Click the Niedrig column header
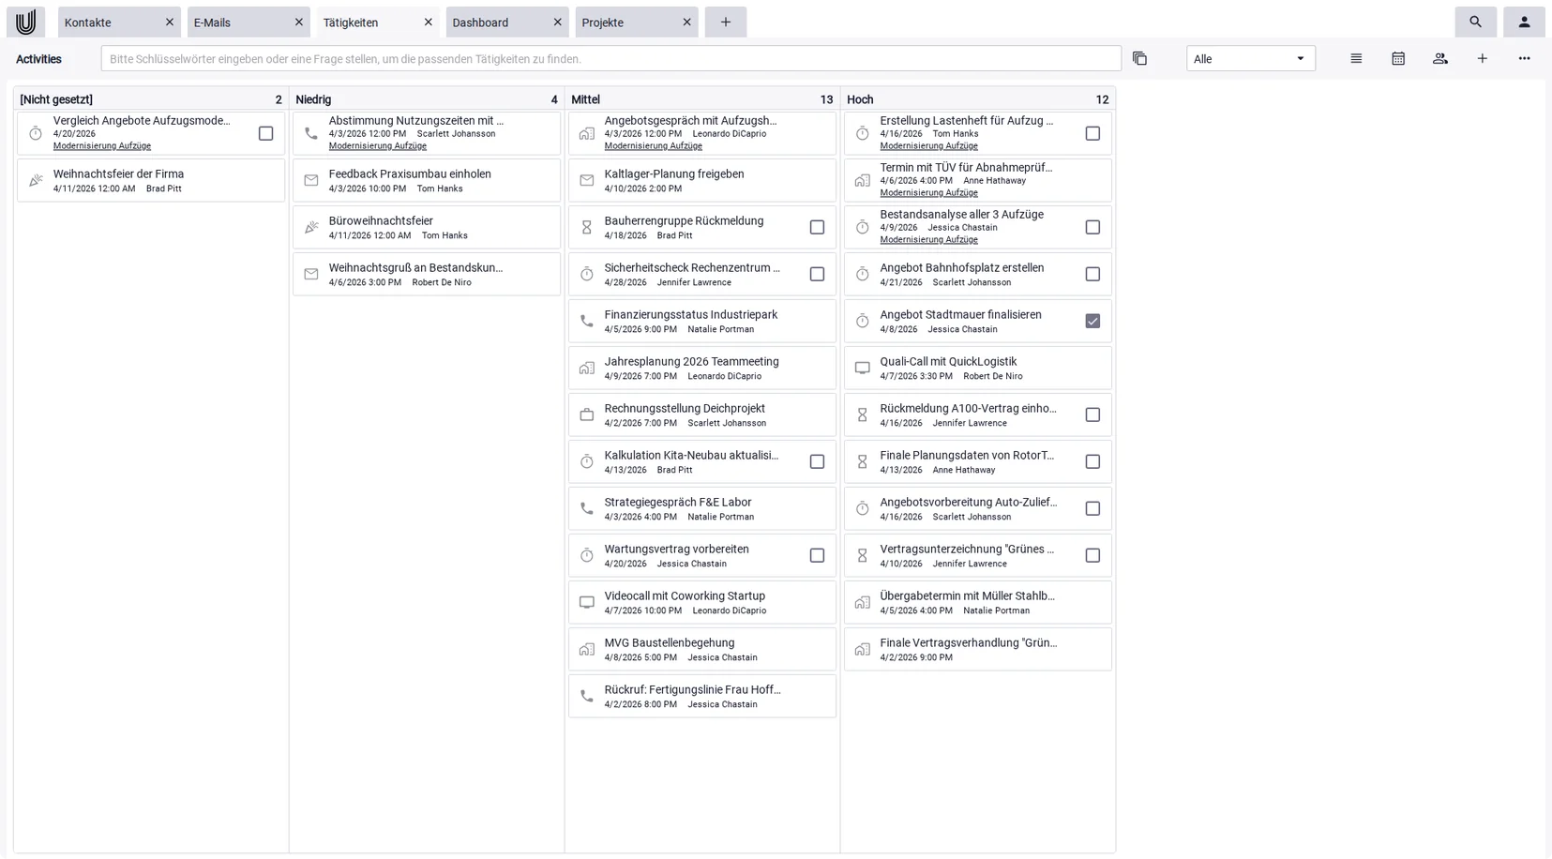 coord(427,99)
